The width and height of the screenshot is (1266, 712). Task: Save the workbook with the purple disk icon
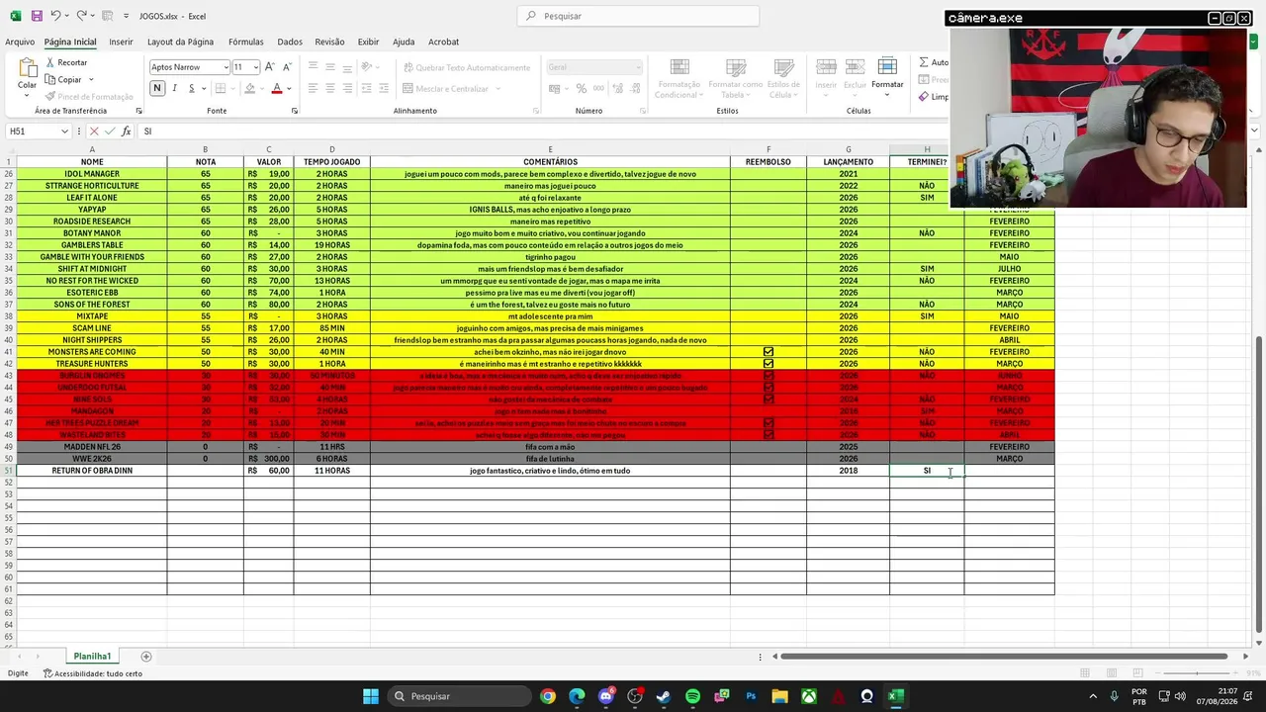click(37, 16)
